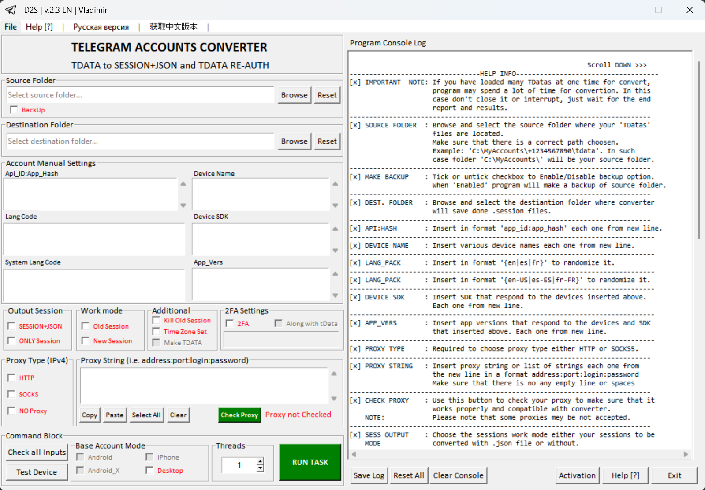Choose HTTP proxy type
This screenshot has height=490, width=705.
click(x=11, y=378)
